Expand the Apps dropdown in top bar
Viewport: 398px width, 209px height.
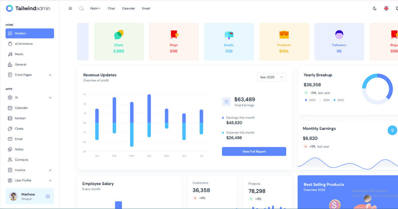click(95, 9)
